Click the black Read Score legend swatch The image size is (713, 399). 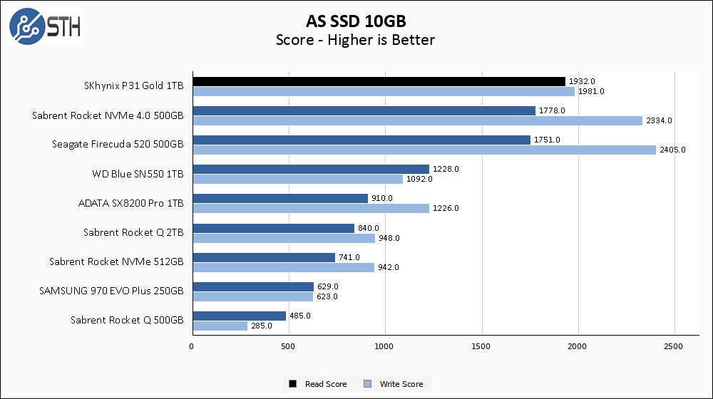(x=293, y=384)
